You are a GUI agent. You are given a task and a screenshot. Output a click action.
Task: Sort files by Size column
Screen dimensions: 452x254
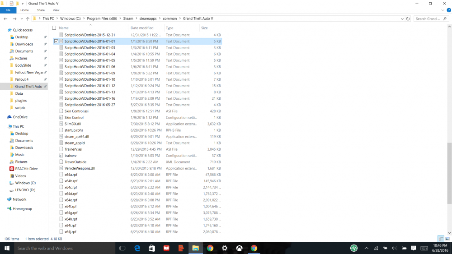[204, 28]
